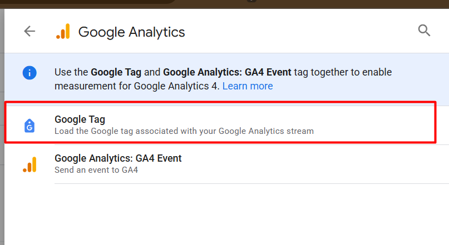Choose Google Analytics: GA4 Event tag type
The height and width of the screenshot is (245, 449).
pyautogui.click(x=118, y=158)
